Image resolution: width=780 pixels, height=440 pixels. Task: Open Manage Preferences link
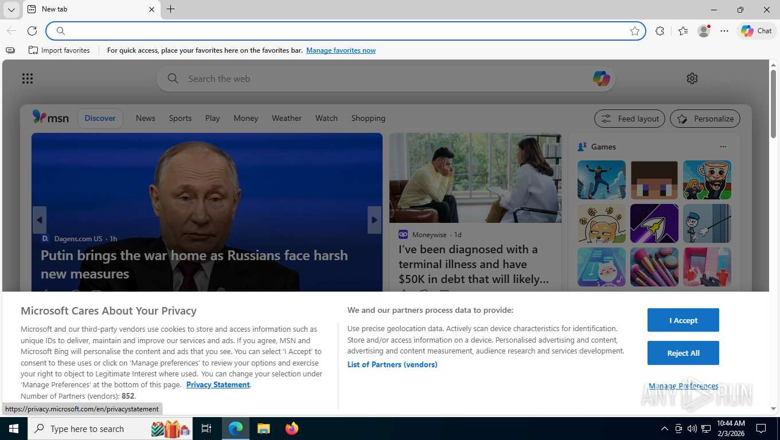tap(684, 386)
